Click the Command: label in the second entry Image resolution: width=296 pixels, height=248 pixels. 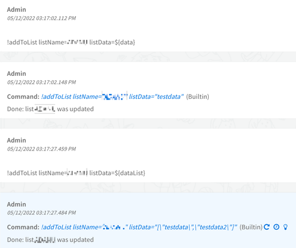[23, 97]
